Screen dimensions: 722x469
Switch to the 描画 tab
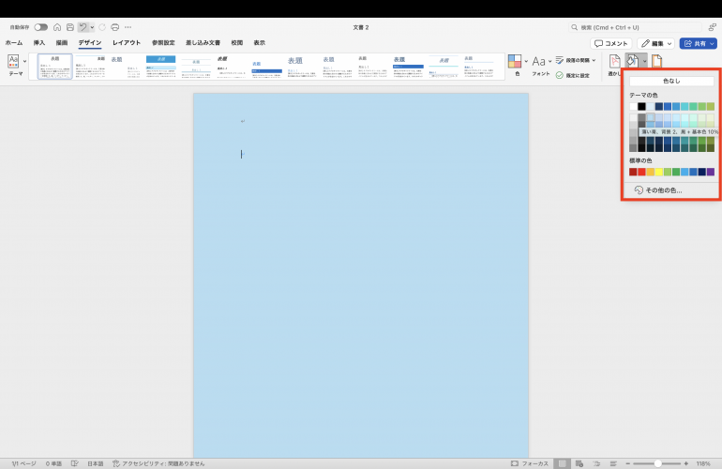click(x=62, y=43)
